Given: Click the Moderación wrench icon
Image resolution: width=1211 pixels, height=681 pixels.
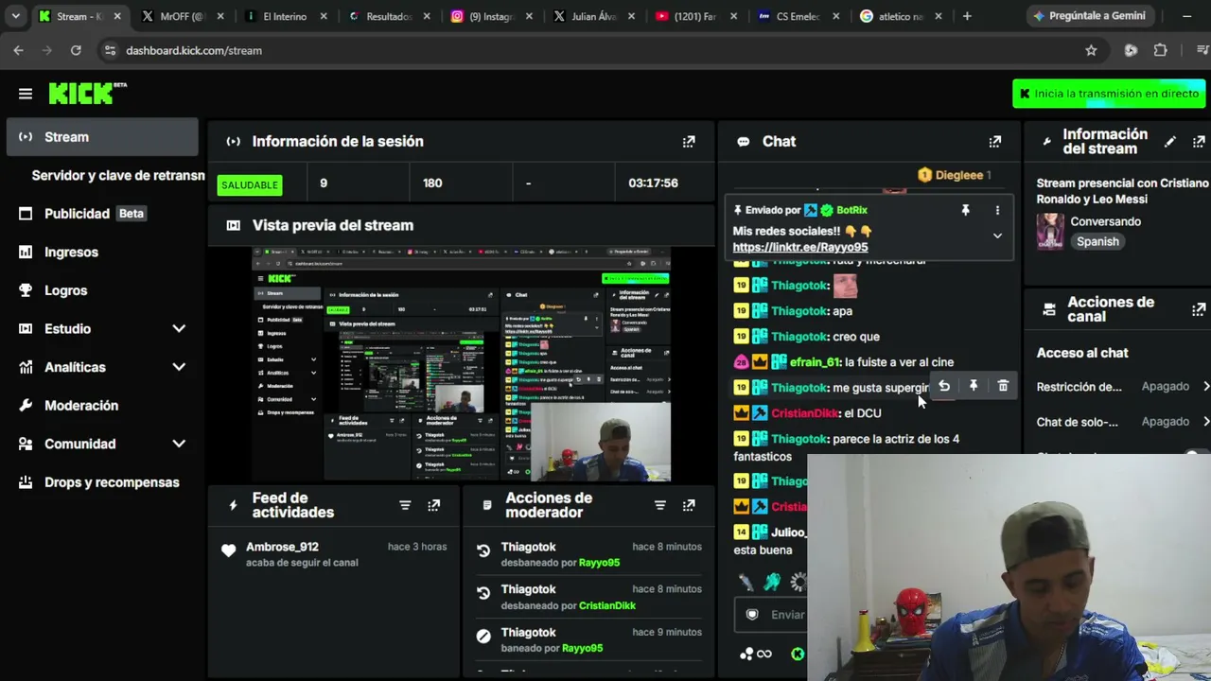Looking at the screenshot, I should (x=26, y=406).
